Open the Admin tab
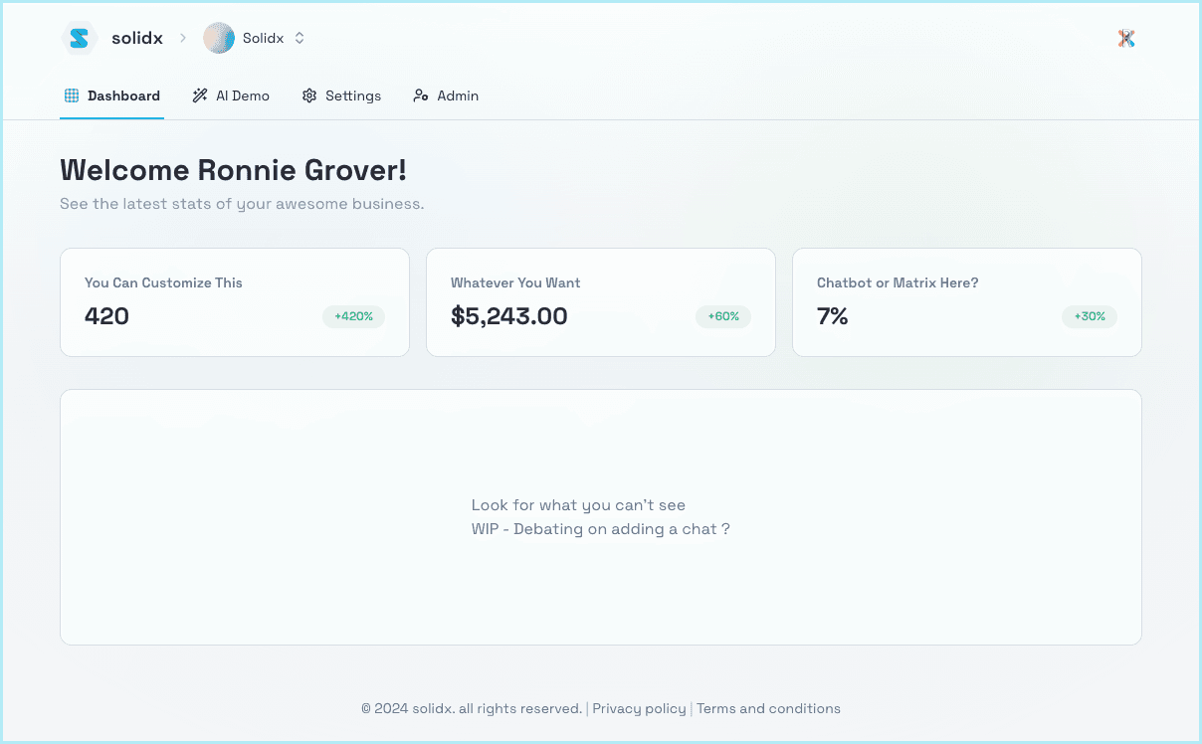 tap(457, 96)
